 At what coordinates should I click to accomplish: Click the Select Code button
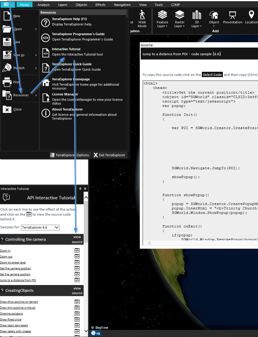(212, 75)
